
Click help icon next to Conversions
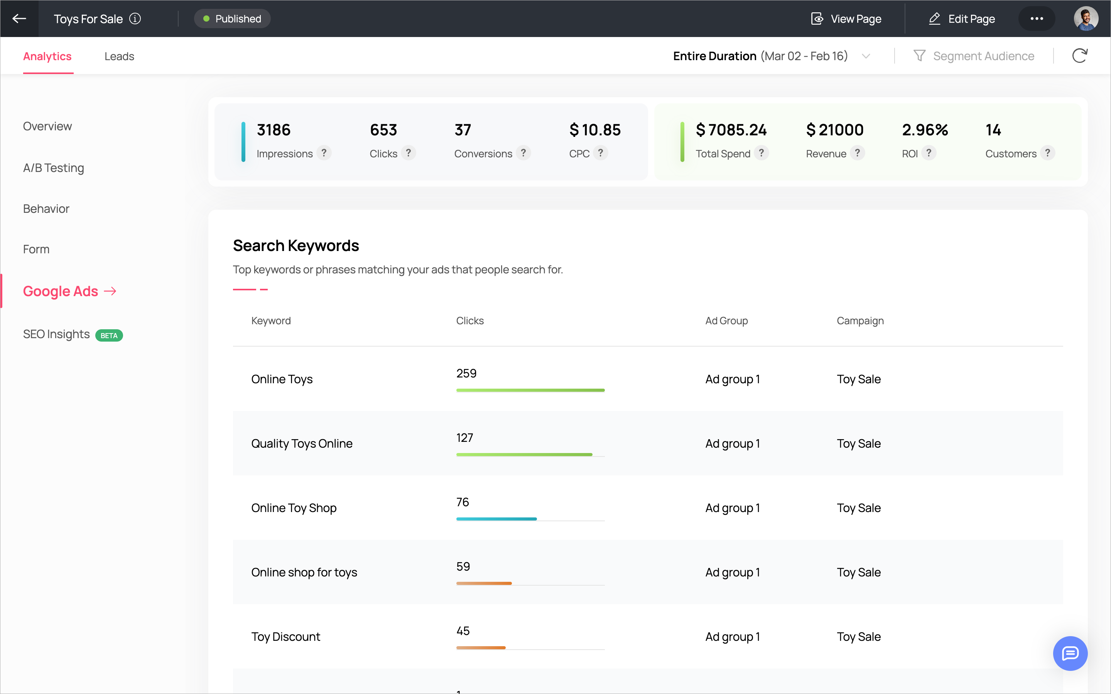click(x=523, y=153)
